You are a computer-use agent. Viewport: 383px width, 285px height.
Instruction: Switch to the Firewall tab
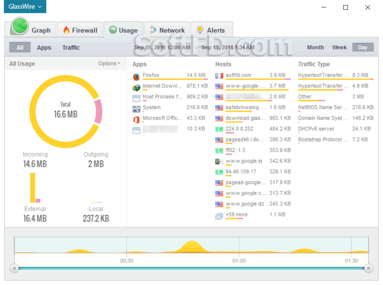click(80, 30)
